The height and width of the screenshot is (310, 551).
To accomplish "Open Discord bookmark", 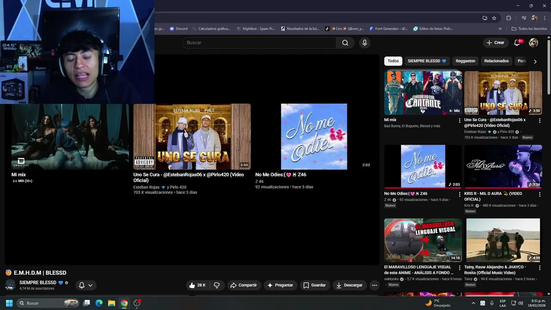I will click(x=179, y=29).
